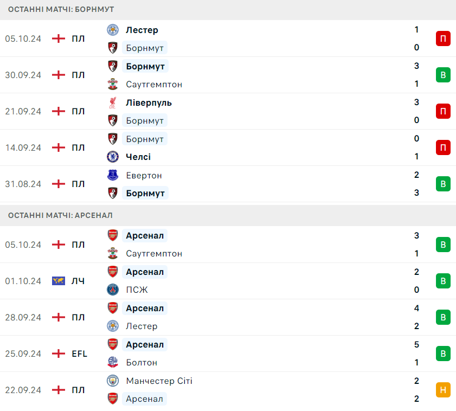The height and width of the screenshot is (411, 456).
Task: Click the Liverpool club crest icon
Action: (113, 102)
